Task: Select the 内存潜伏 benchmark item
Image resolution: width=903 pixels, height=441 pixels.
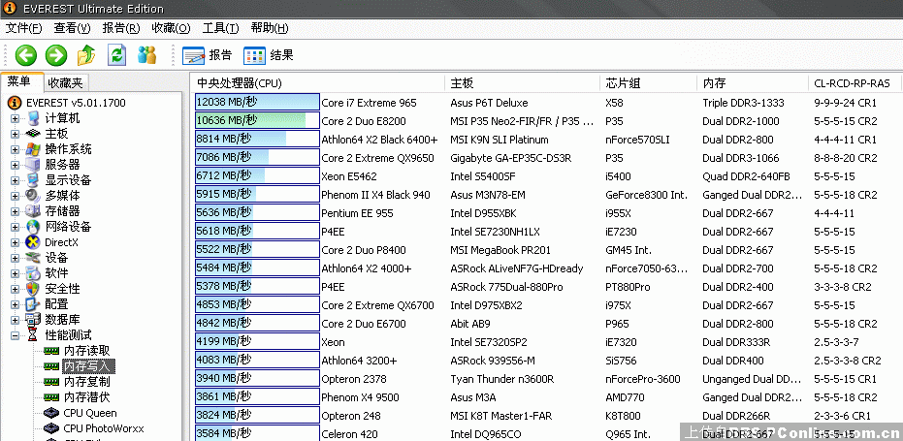Action: (x=86, y=397)
